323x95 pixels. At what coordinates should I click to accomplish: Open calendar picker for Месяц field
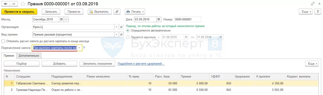tap(61, 19)
